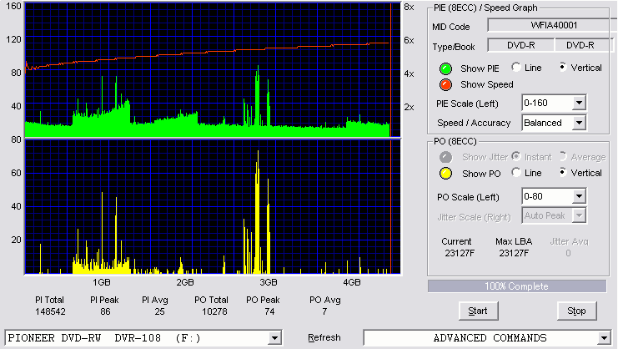Click PO Total value 10278
This screenshot has height=349, width=618.
[214, 311]
